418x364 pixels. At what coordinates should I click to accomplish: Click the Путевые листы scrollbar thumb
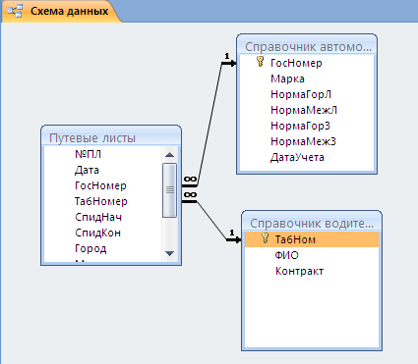[169, 190]
